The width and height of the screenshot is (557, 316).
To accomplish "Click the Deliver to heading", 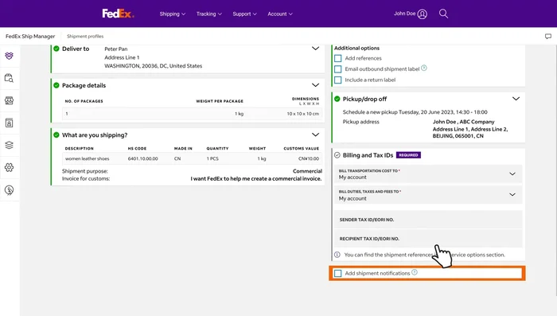I will (76, 49).
